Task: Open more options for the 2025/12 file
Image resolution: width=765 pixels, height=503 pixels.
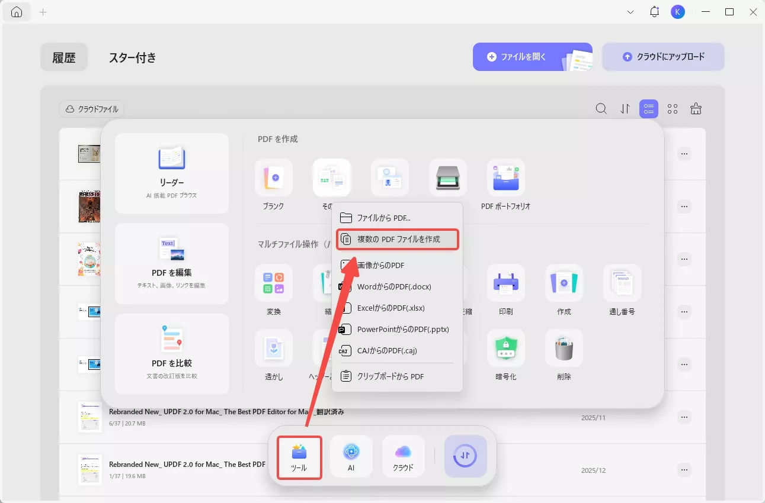Action: click(684, 470)
